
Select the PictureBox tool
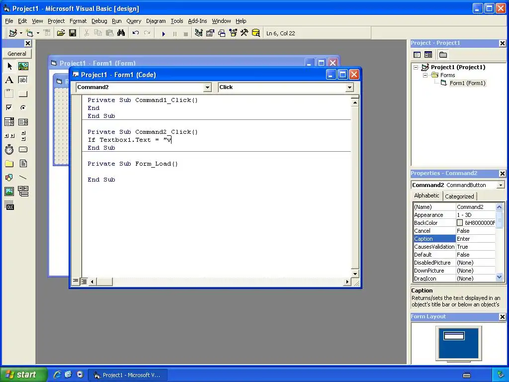point(23,66)
